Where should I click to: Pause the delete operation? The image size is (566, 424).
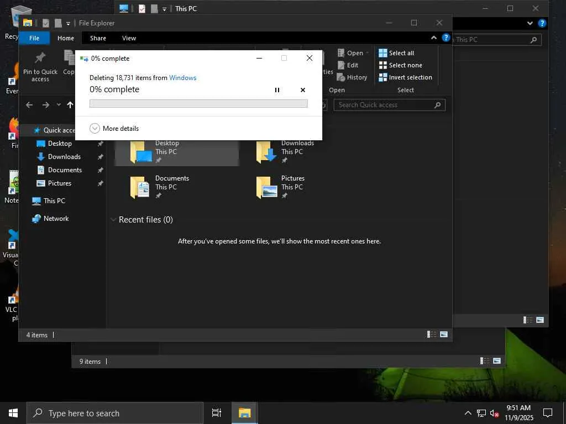277,90
